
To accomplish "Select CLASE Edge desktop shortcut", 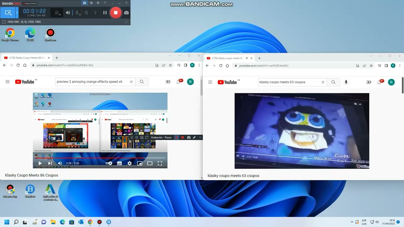I will (x=30, y=35).
